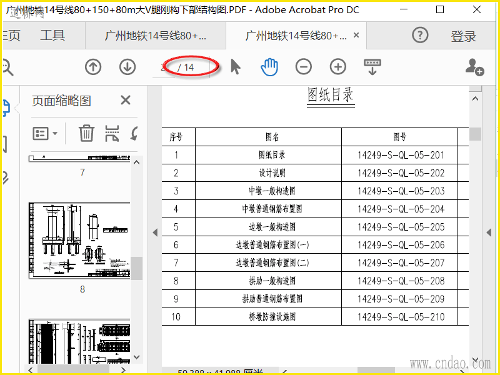Open the thumbnail options dropdown menu
This screenshot has width=500, height=375.
point(45,134)
